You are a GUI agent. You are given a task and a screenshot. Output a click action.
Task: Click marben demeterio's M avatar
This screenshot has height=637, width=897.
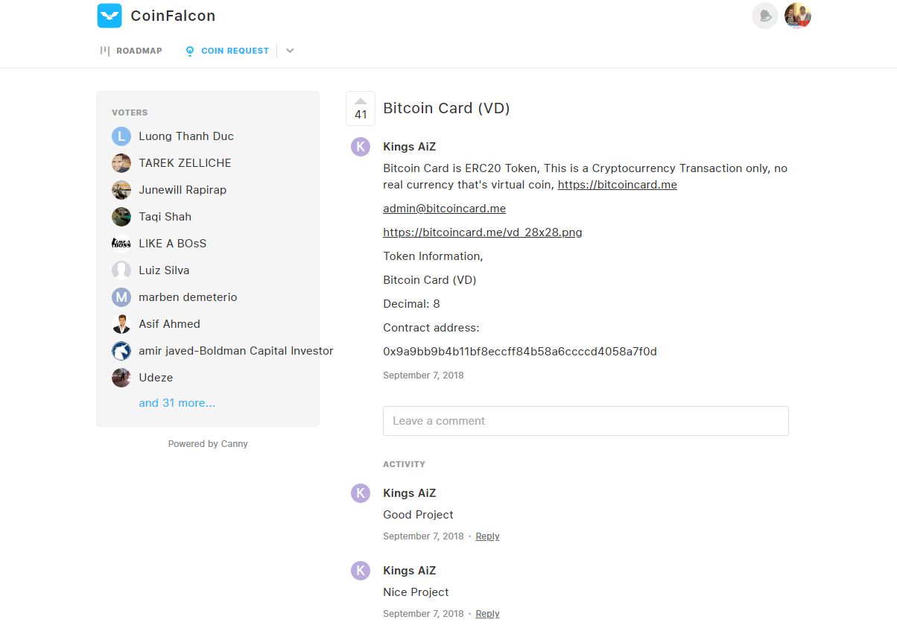pos(121,297)
